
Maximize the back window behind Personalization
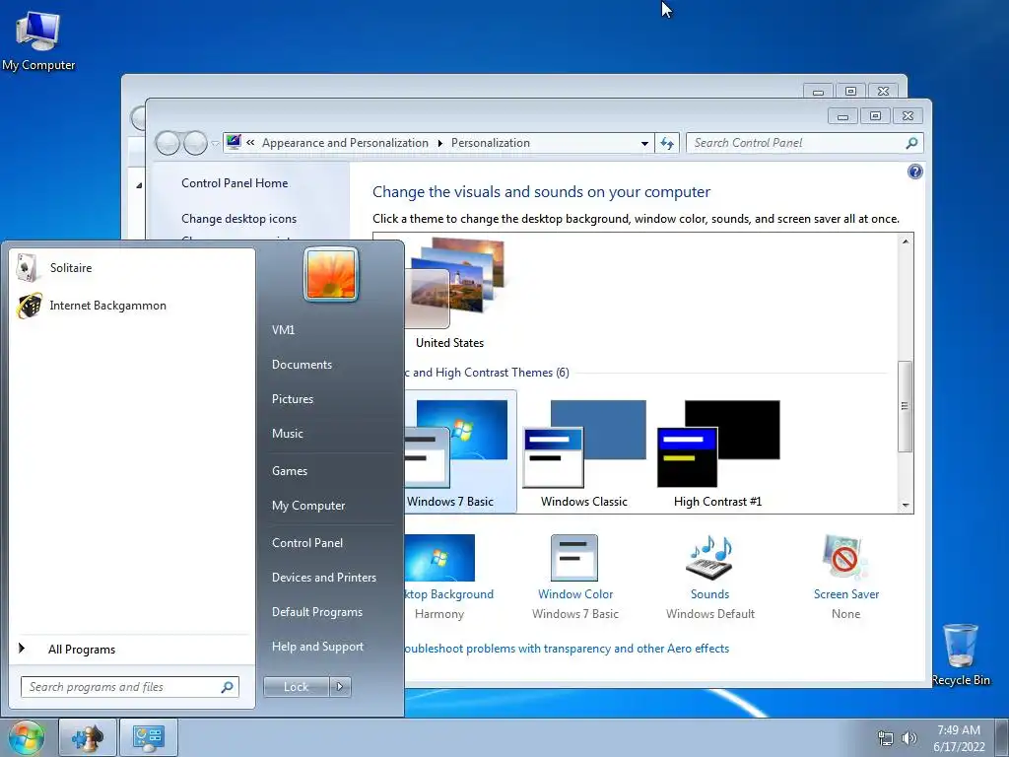tap(850, 92)
